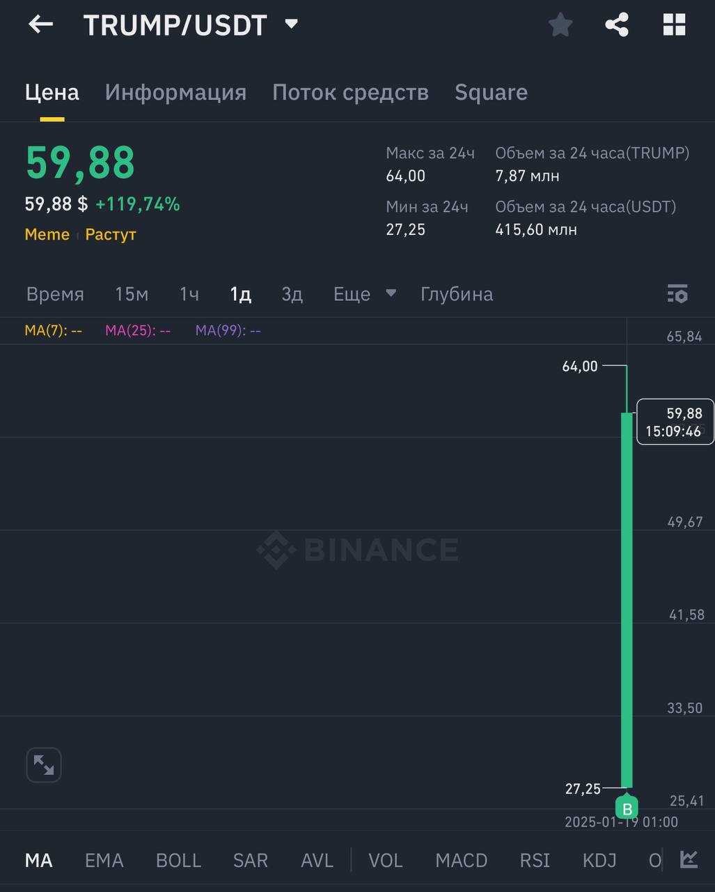
Task: Open TRUMP/USDT pair selector dropdown
Action: pyautogui.click(x=291, y=24)
